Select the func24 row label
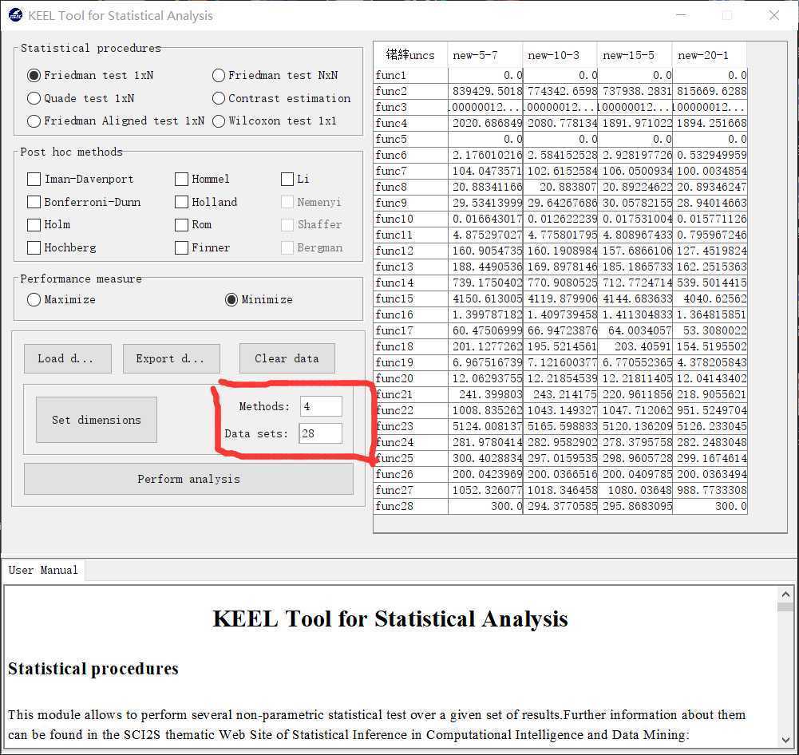 [411, 442]
